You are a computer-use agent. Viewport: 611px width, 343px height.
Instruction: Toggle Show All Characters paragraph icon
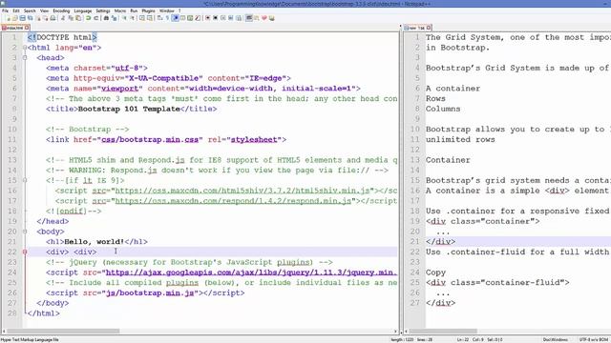tap(167, 18)
